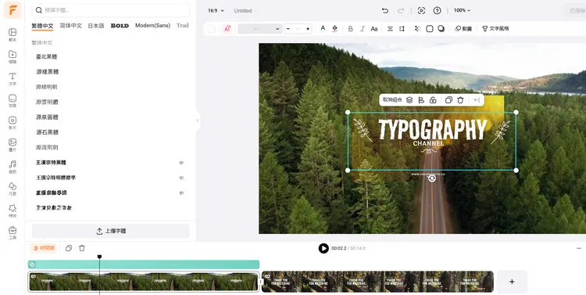The height and width of the screenshot is (295, 586).
Task: Undo the last action
Action: [x=385, y=10]
